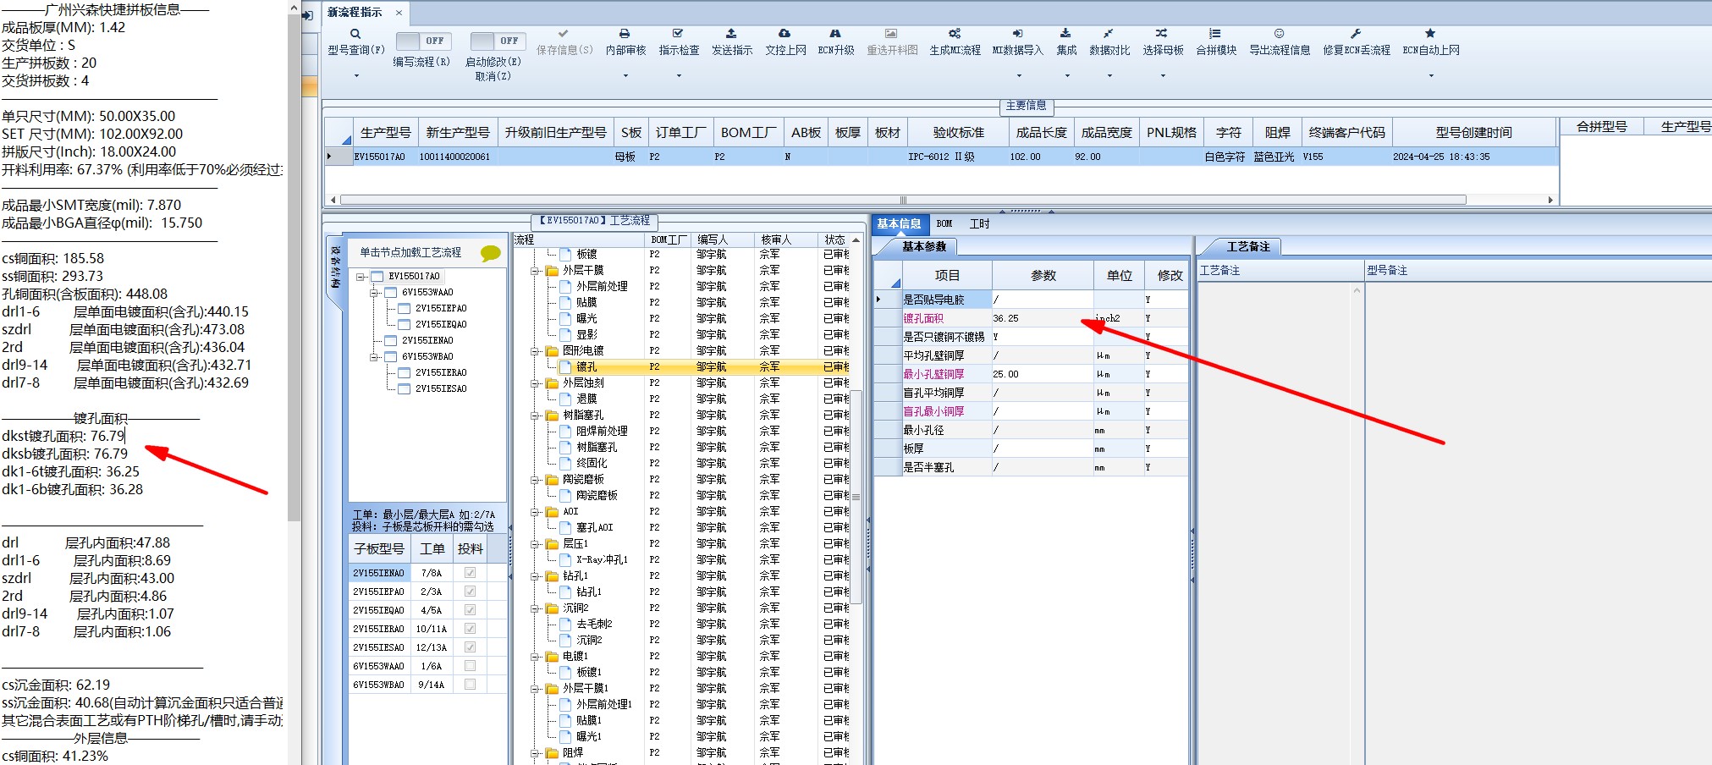Toggle 投料 checkbox for 2V155IENA0
Image resolution: width=1712 pixels, height=765 pixels.
point(471,573)
